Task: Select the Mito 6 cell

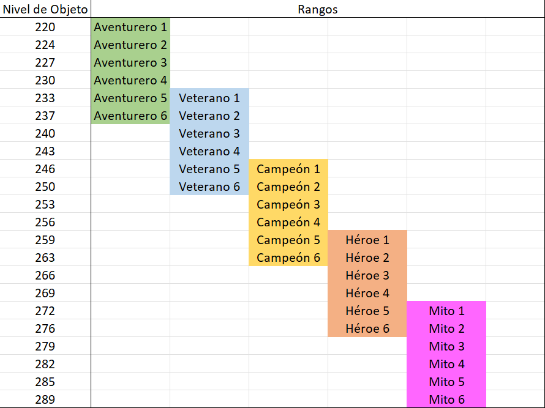Action: pyautogui.click(x=446, y=399)
